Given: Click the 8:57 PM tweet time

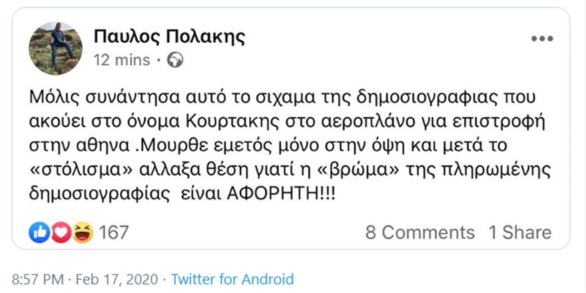Looking at the screenshot, I should [x=42, y=279].
